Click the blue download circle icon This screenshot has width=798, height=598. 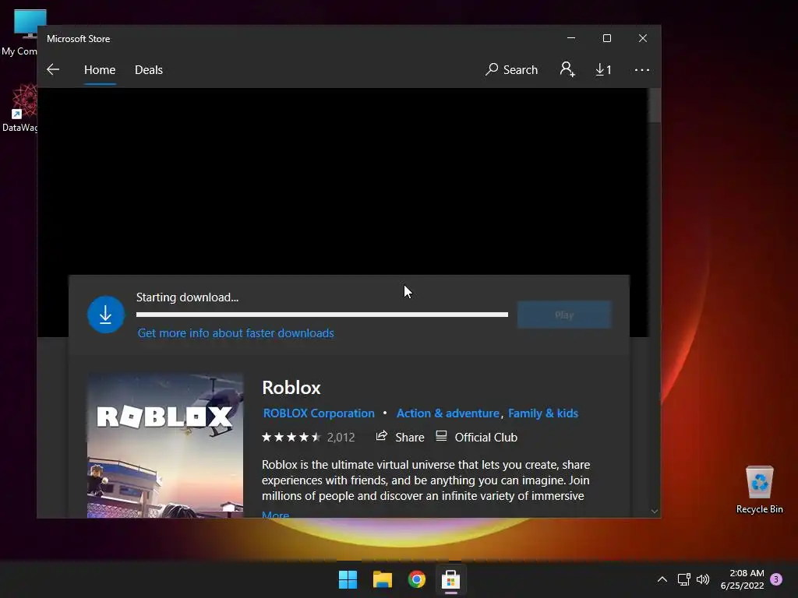pyautogui.click(x=106, y=315)
